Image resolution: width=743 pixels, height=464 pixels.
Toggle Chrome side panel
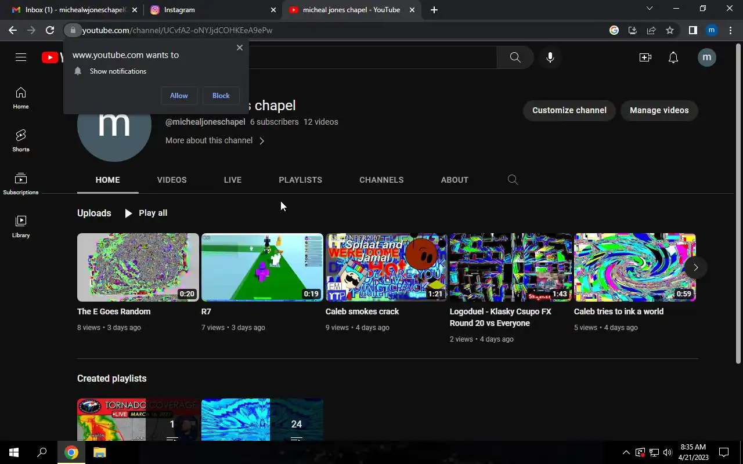(692, 30)
